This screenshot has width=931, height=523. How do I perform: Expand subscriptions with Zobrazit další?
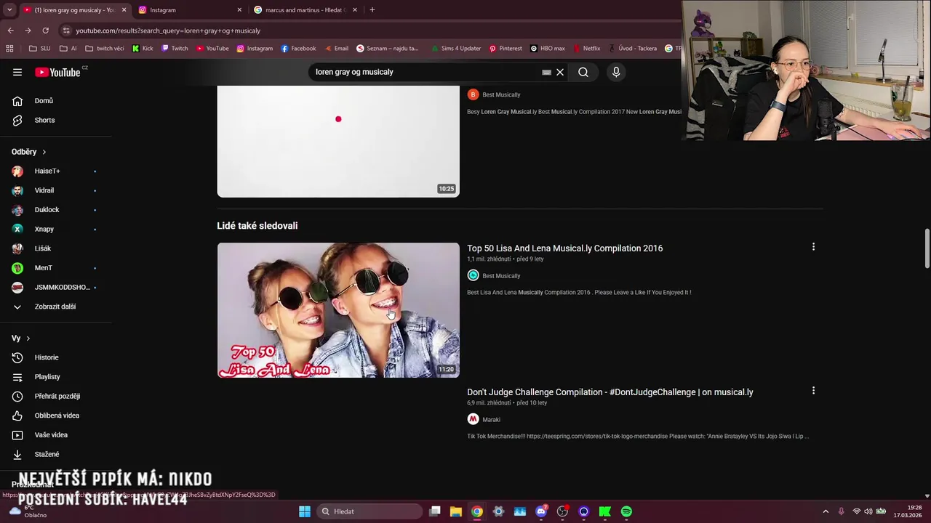click(55, 307)
